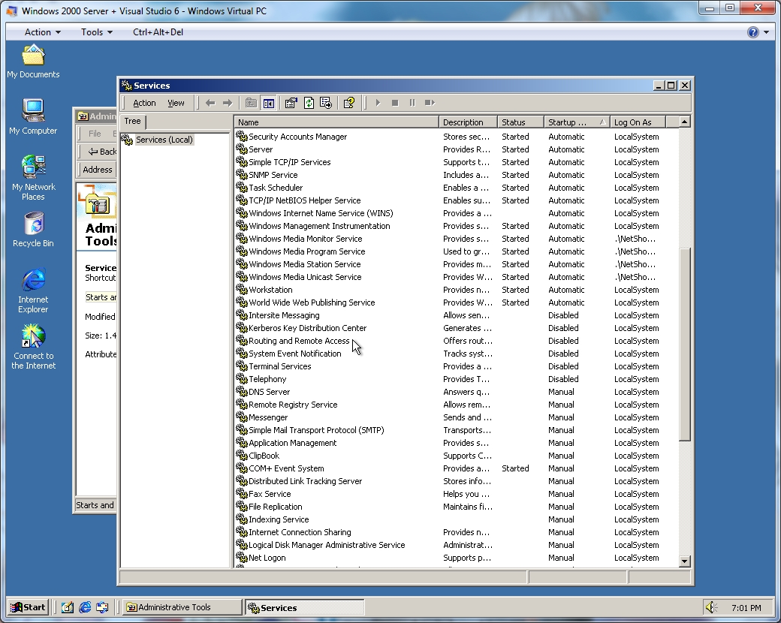Click the Help toolbar icon
The width and height of the screenshot is (781, 623).
pyautogui.click(x=349, y=103)
